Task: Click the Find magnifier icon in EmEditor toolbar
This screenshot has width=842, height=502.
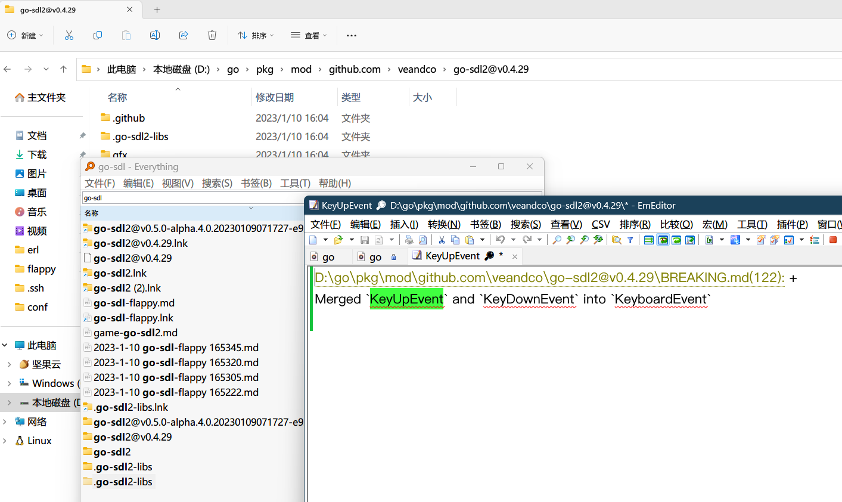Action: [x=557, y=240]
